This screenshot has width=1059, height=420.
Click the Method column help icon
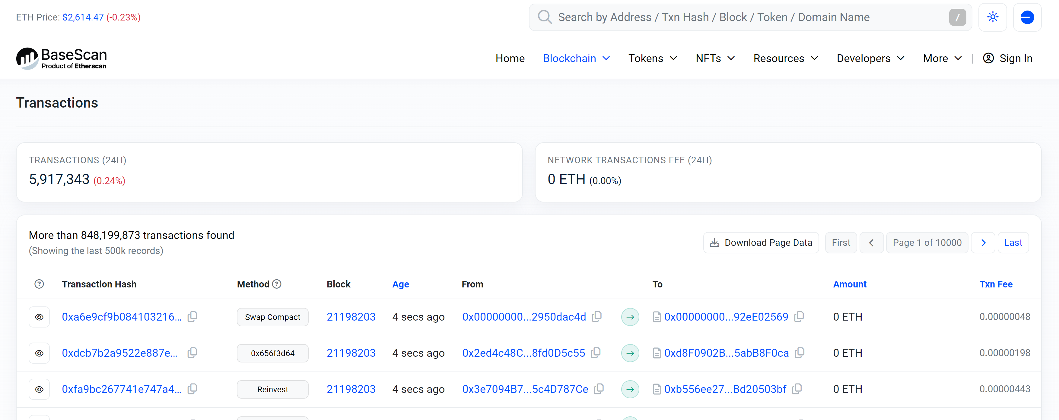[x=277, y=284]
